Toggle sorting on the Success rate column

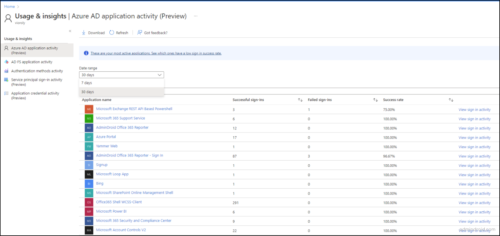(451, 100)
